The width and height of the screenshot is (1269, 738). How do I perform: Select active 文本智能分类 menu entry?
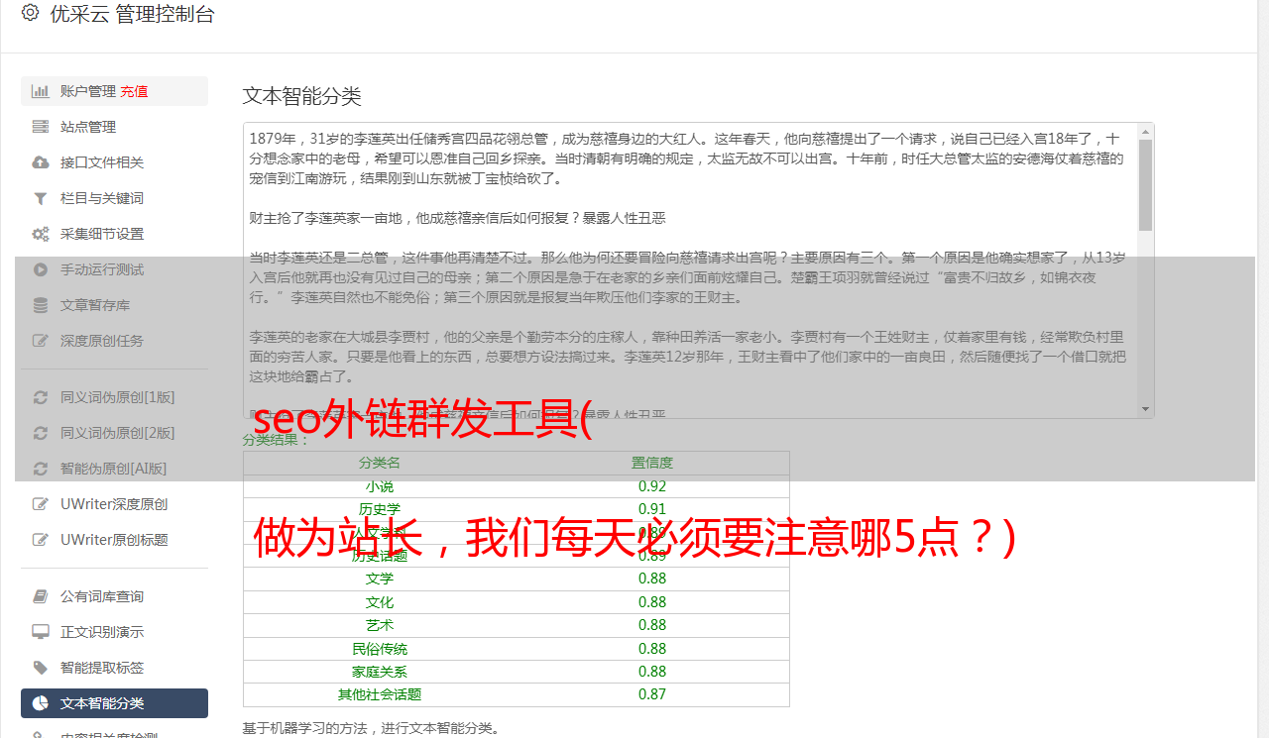(x=115, y=703)
